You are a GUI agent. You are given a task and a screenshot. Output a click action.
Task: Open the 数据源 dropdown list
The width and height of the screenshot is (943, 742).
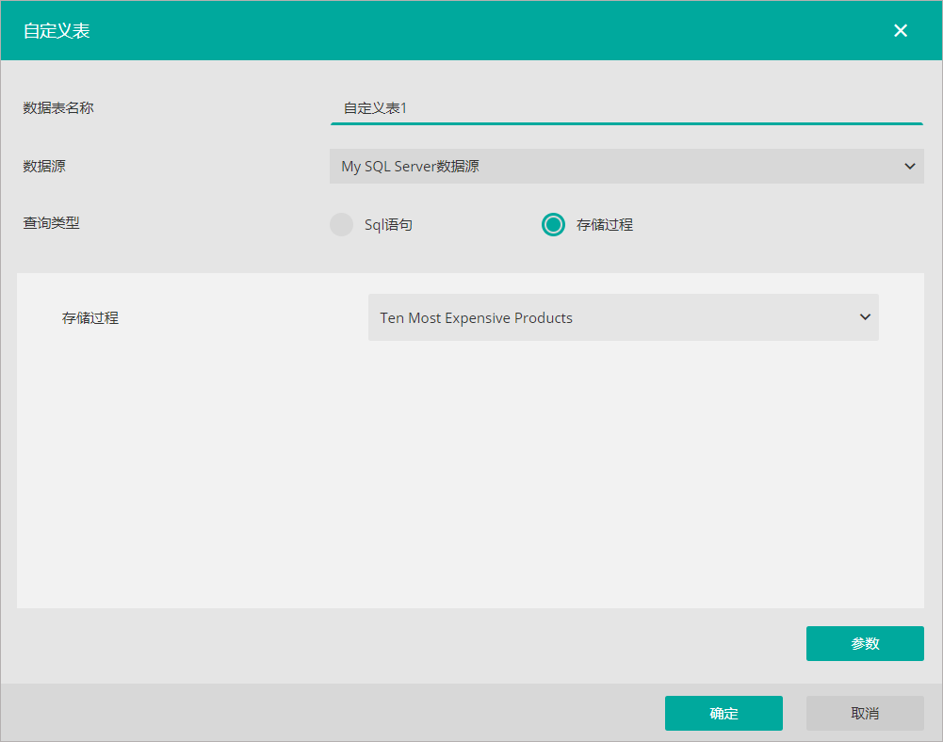point(626,167)
